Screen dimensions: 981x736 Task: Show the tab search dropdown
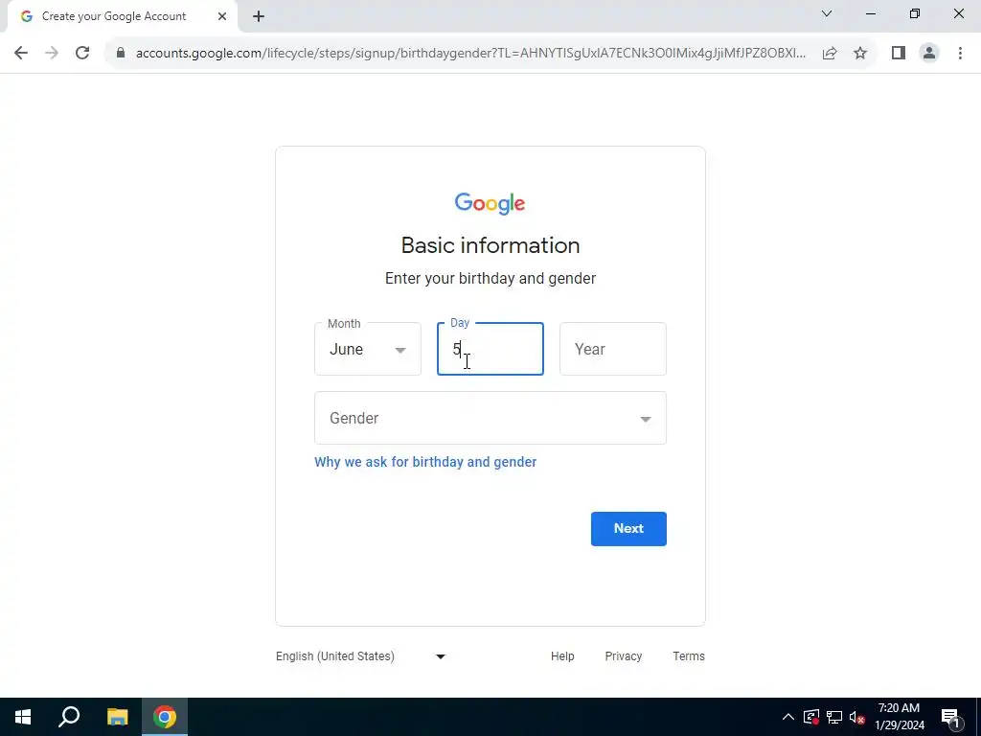coord(827,13)
